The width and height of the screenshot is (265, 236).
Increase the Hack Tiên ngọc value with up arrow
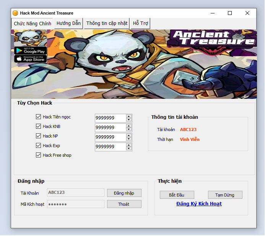click(x=129, y=116)
